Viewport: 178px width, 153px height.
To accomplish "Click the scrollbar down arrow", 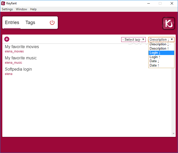I will (173, 134).
